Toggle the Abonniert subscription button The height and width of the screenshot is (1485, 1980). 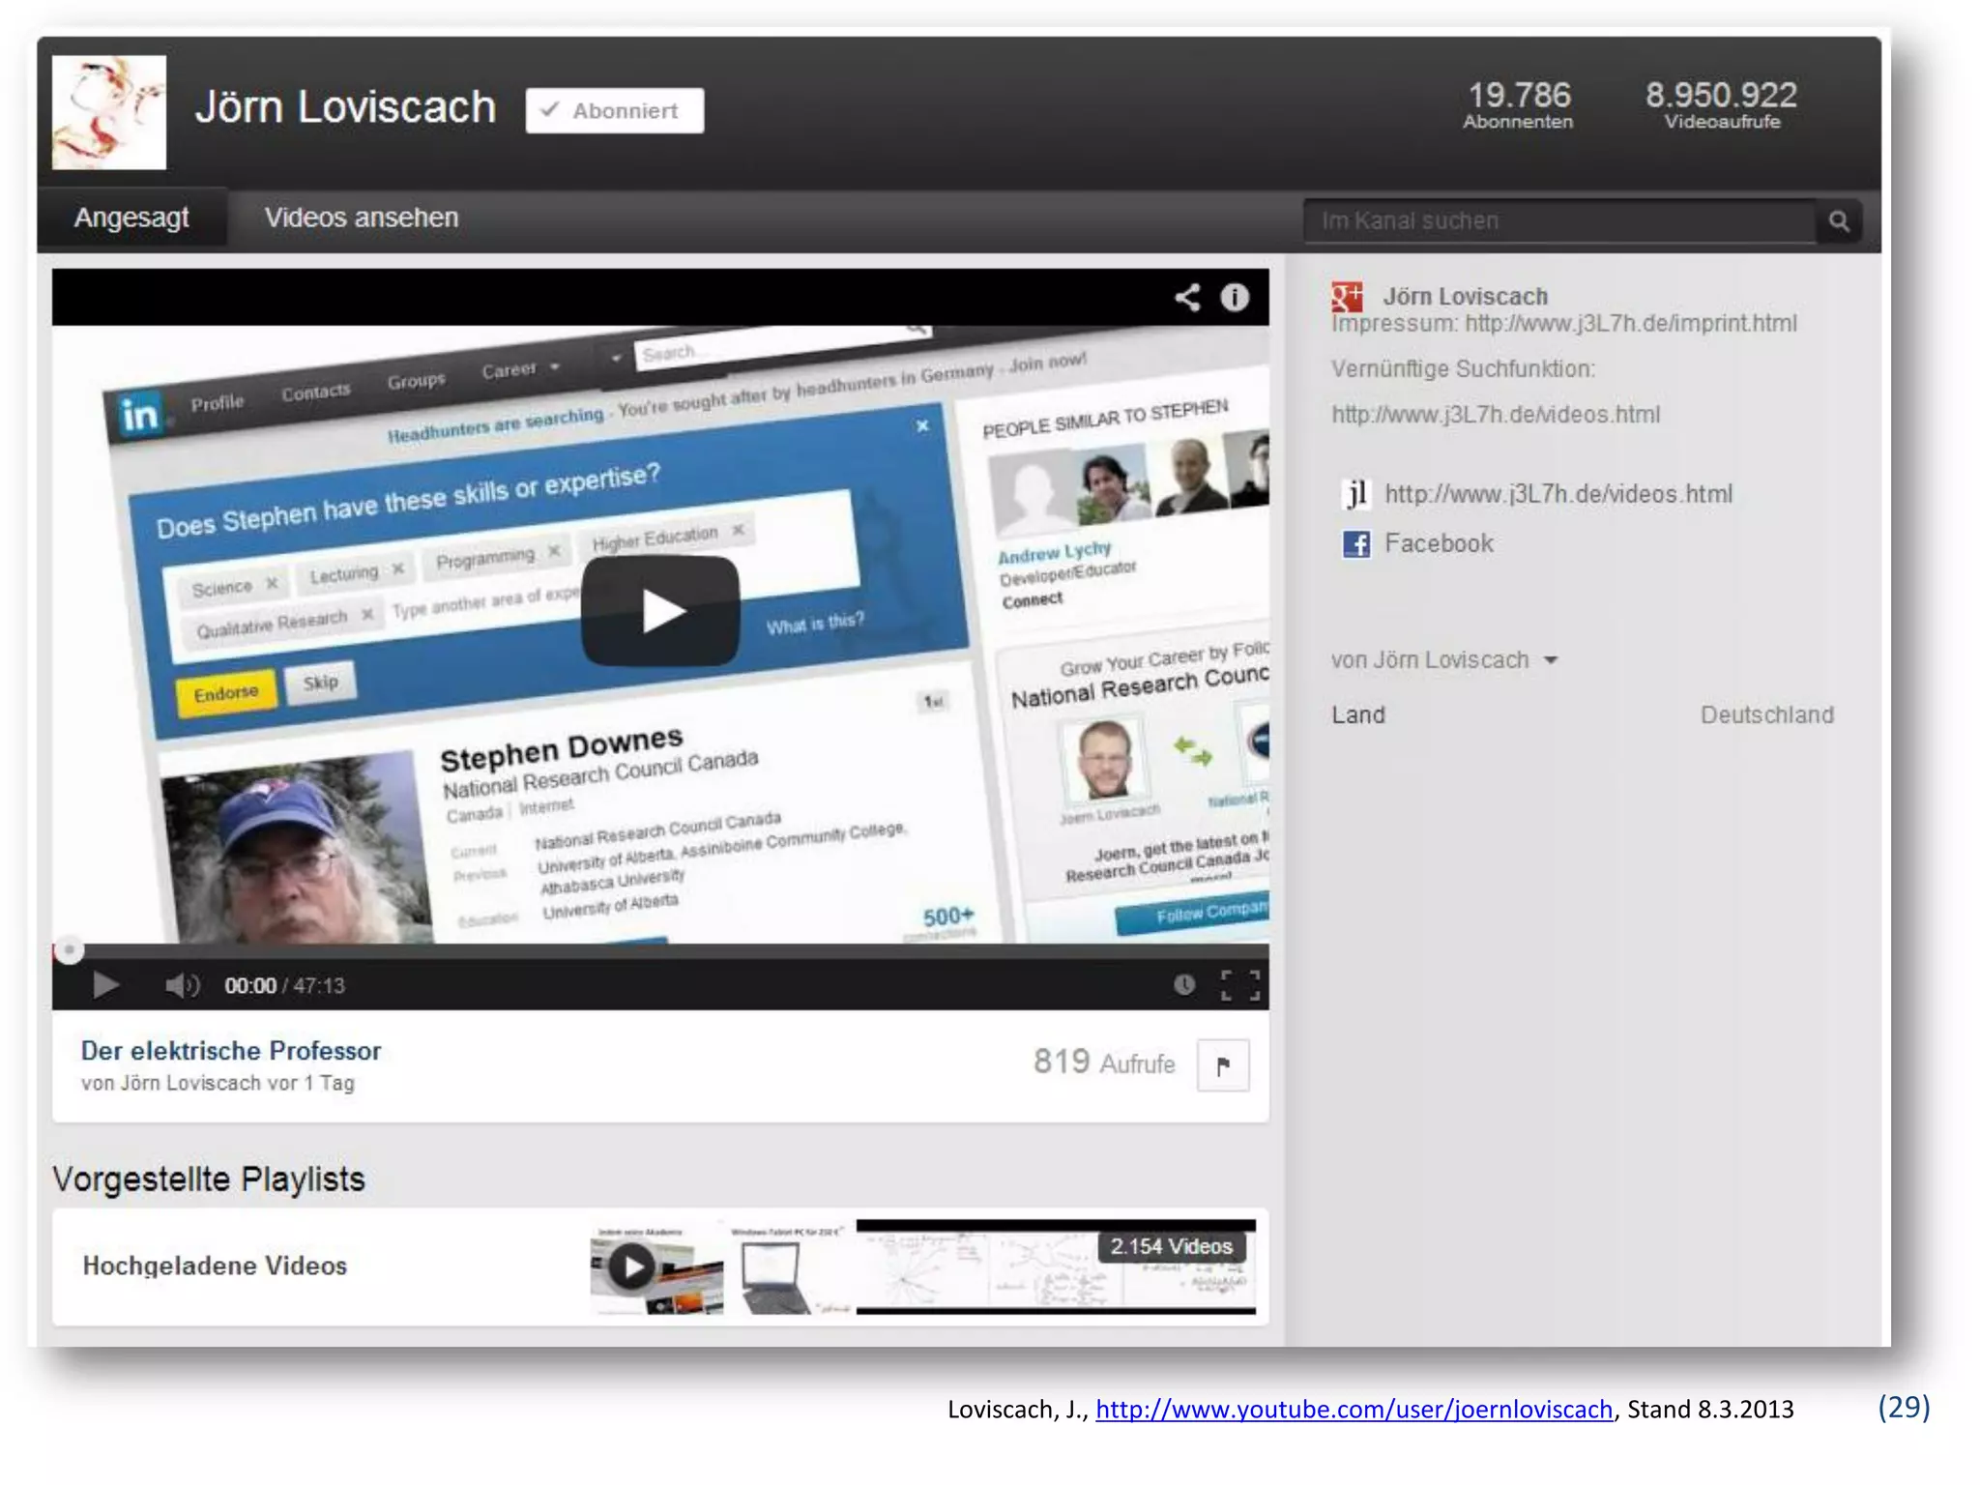tap(614, 110)
